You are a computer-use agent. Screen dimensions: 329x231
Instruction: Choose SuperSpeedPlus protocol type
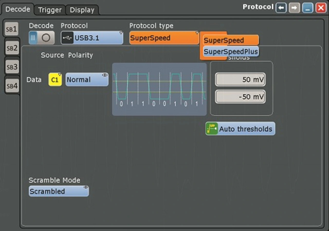coord(231,52)
